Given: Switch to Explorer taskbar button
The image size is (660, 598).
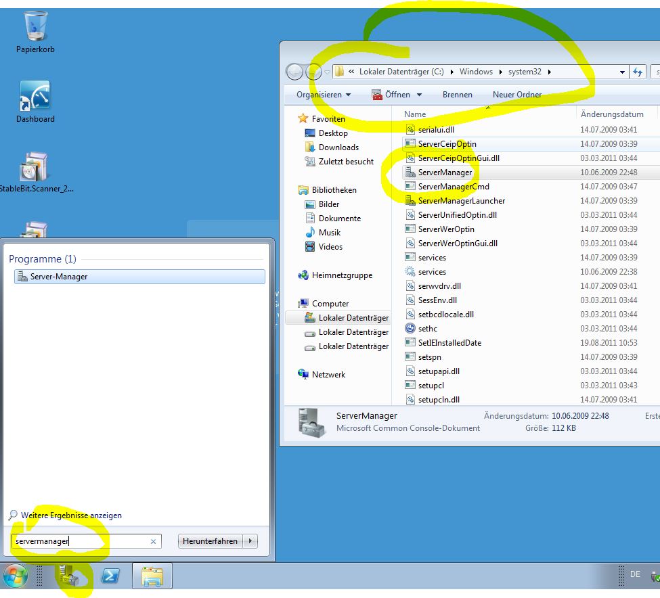Looking at the screenshot, I should click(152, 576).
